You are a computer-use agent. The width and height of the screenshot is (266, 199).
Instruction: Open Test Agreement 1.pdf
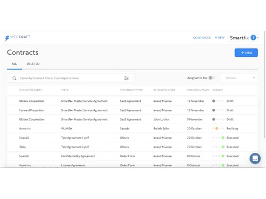[75, 138]
